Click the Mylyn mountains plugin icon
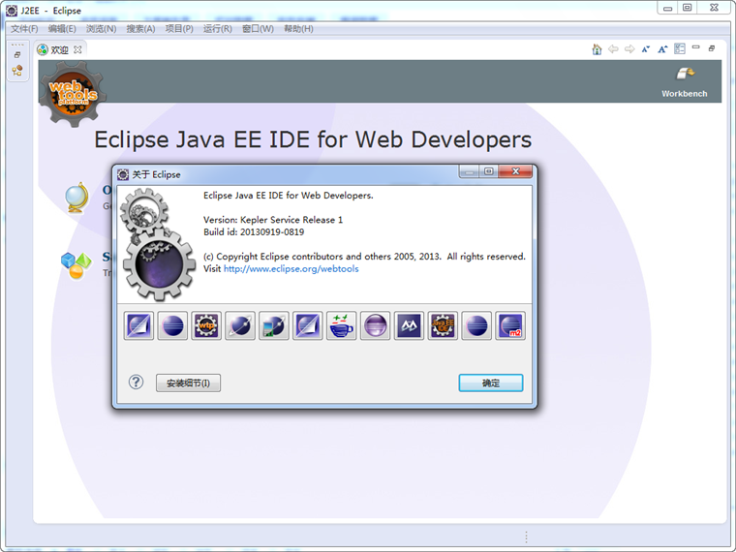The height and width of the screenshot is (552, 736). tap(409, 325)
